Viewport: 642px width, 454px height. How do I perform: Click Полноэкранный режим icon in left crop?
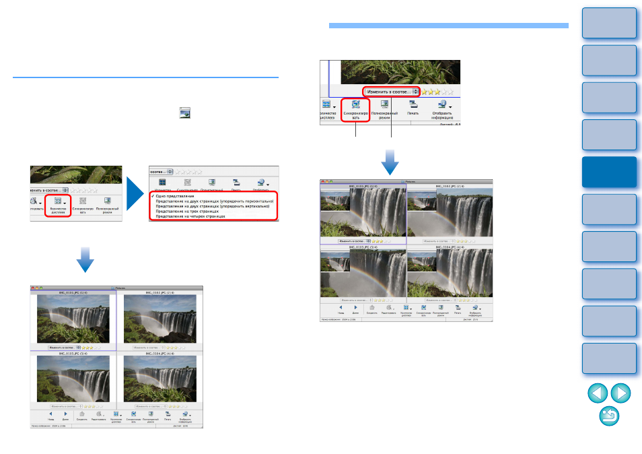pos(107,201)
